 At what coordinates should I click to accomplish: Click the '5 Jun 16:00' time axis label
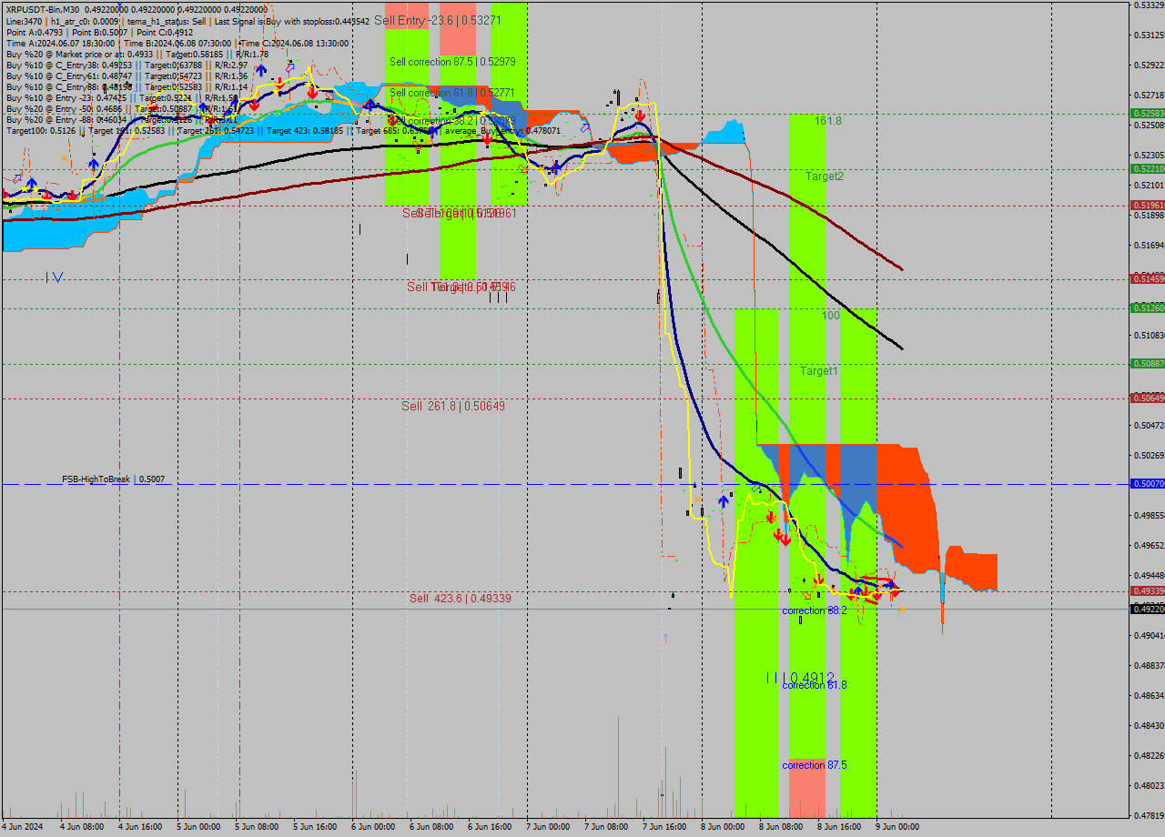tap(315, 827)
